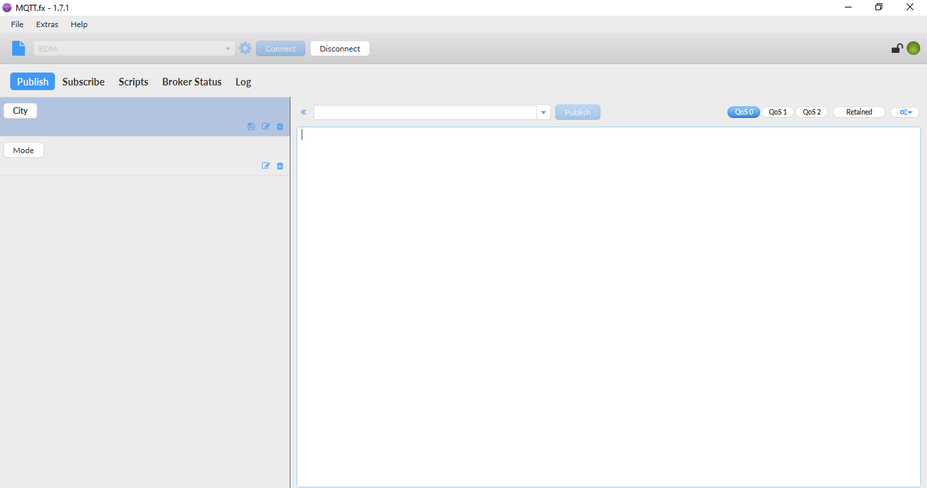Edit the Mode topic
Screen dimensions: 927x488
tap(265, 165)
